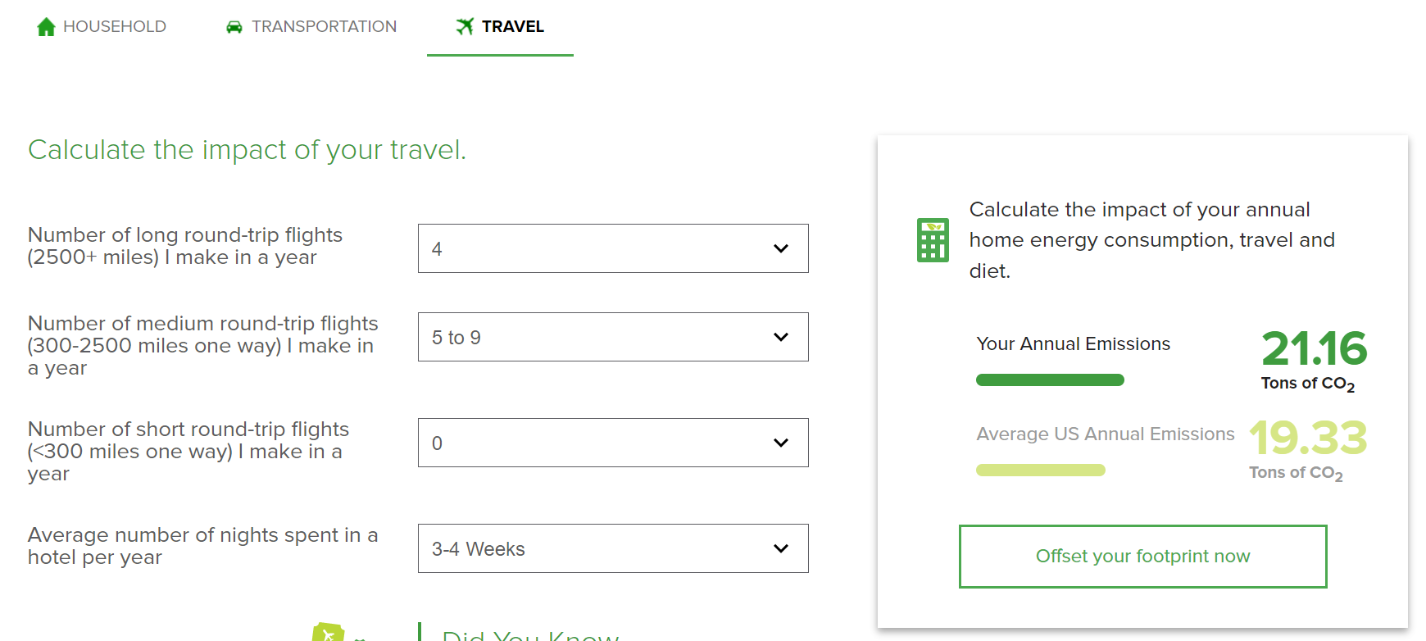Click the airplane icon on the Travel tab
Viewport: 1426px width, 641px height.
[x=465, y=25]
